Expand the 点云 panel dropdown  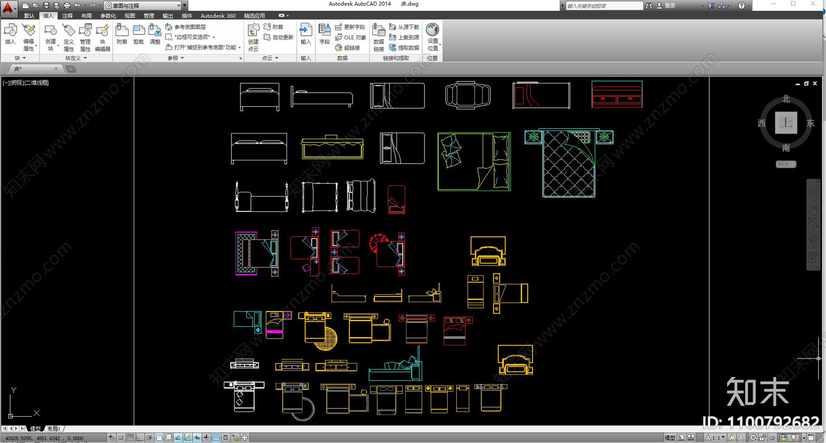click(x=270, y=58)
